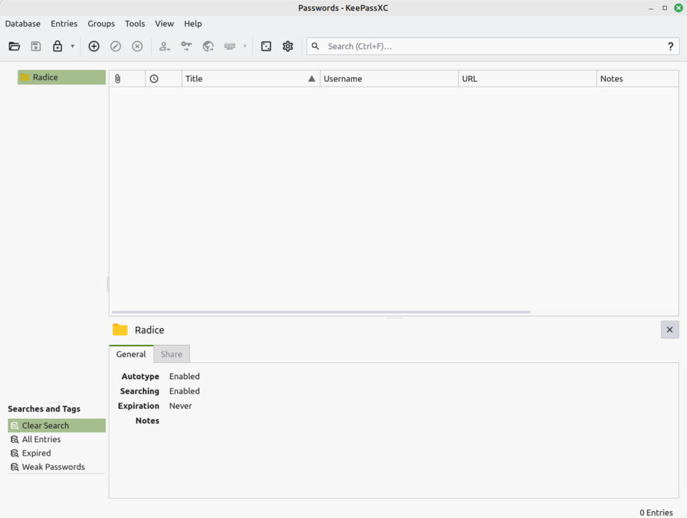Expand the lock database dropdown arrow

pos(72,46)
